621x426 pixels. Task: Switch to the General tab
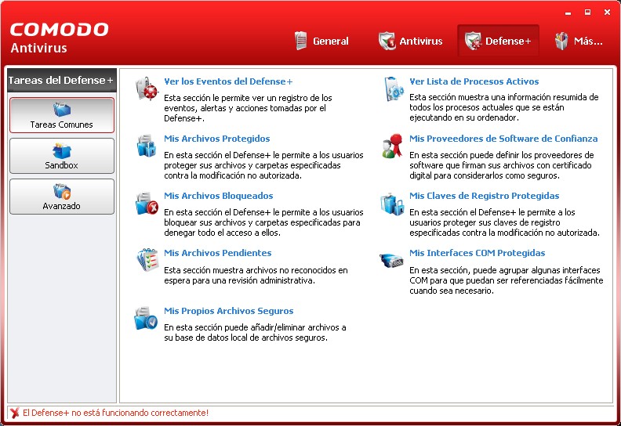click(322, 41)
